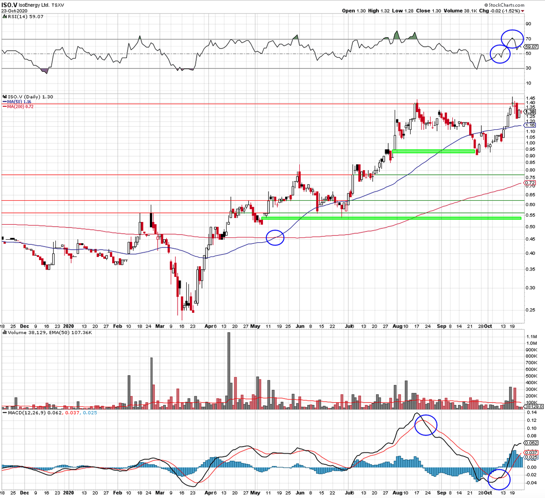Click the 0.72 MA(200) price axis tag
The width and height of the screenshot is (545, 498).
530,183
